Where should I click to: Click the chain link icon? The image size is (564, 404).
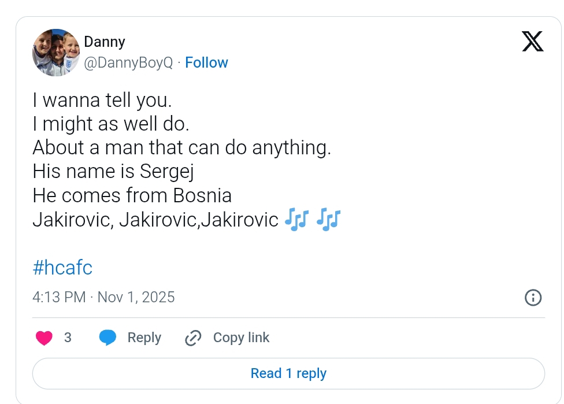click(x=192, y=338)
